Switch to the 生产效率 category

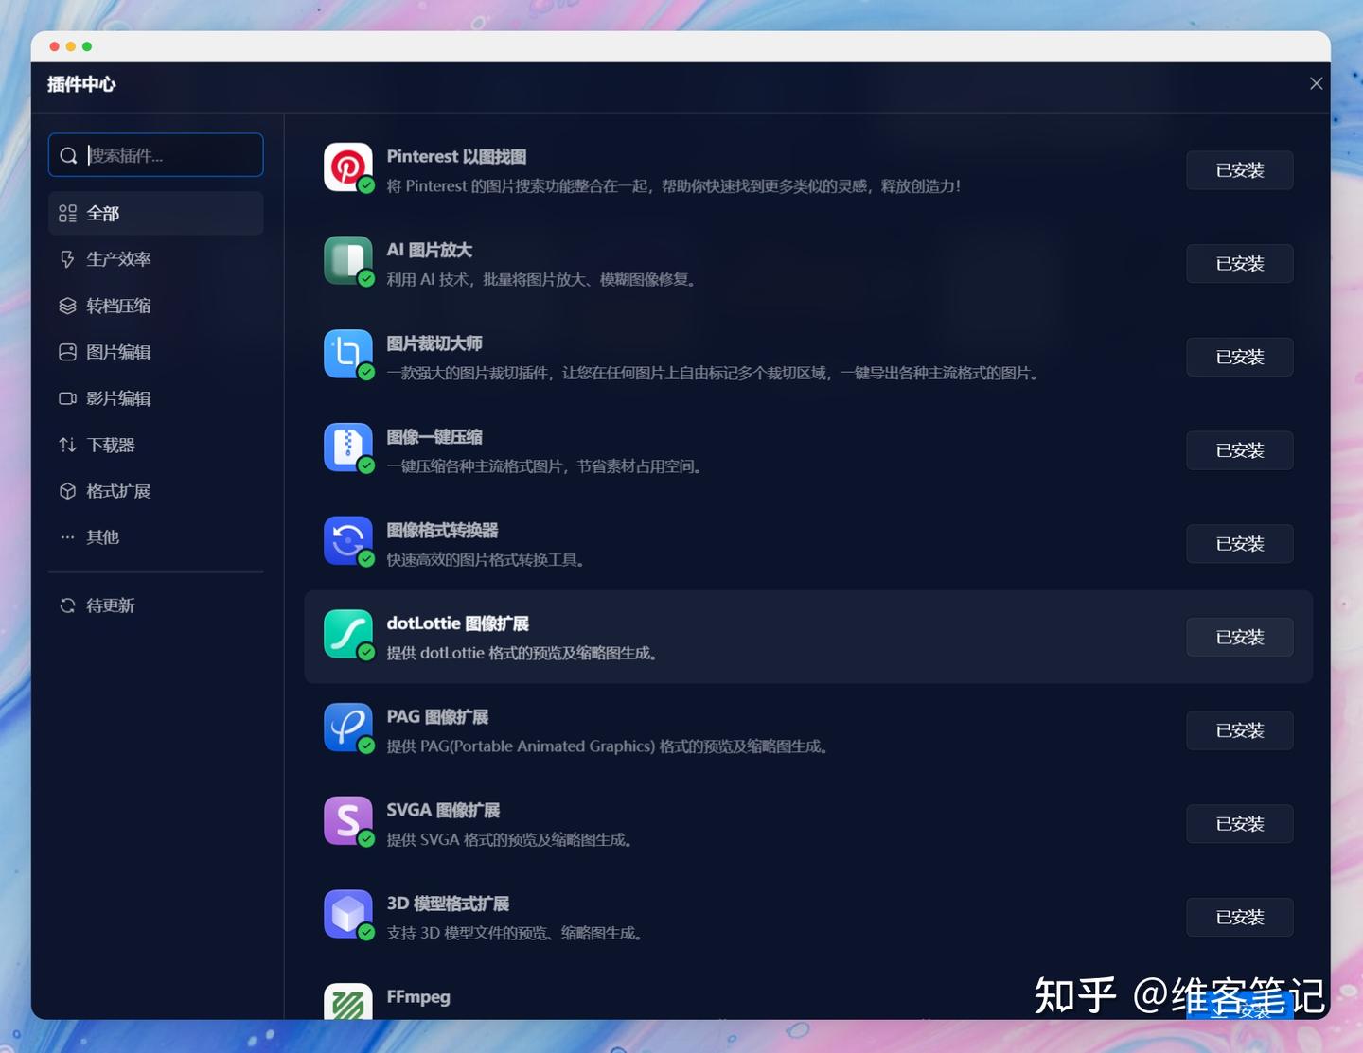click(x=118, y=259)
